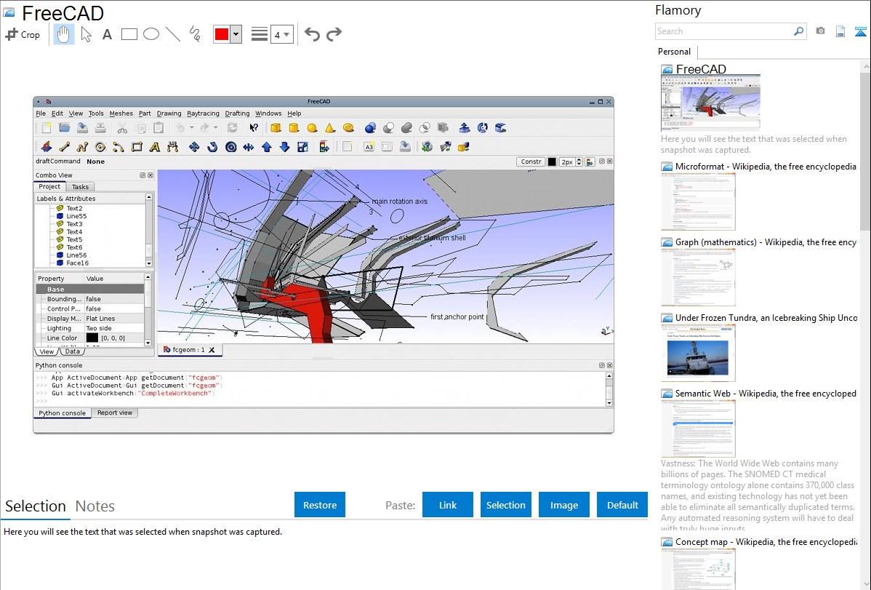The height and width of the screenshot is (590, 871).
Task: Open the Raytracing menu in FreeCAD
Action: 203,113
